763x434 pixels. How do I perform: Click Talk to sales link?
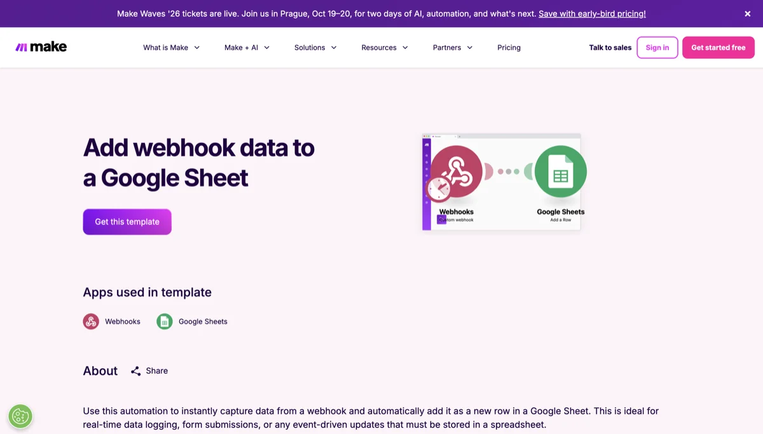coord(610,48)
